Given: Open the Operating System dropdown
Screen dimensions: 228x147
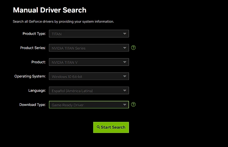Looking at the screenshot, I should click(89, 76).
